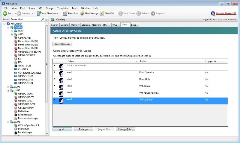Click the Change Role... button
This screenshot has height=143, width=240.
125,129
